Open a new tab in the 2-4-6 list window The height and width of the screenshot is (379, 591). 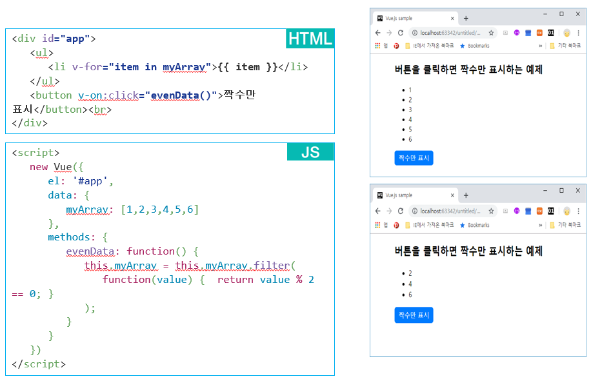coord(466,195)
